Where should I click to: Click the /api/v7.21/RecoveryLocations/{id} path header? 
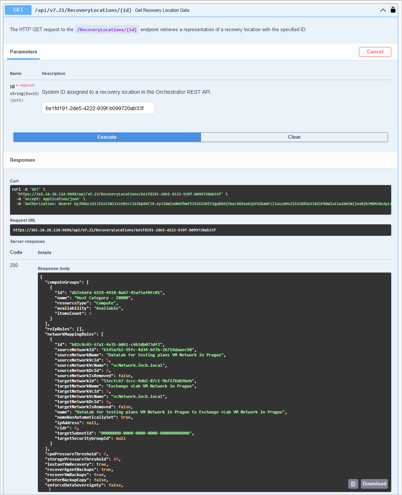tap(83, 10)
